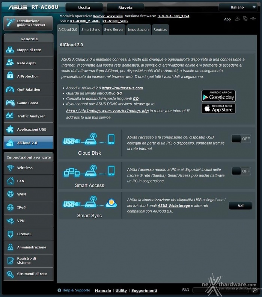Open the Suggerimenti footer link
The width and height of the screenshot is (262, 297).
pyautogui.click(x=144, y=290)
